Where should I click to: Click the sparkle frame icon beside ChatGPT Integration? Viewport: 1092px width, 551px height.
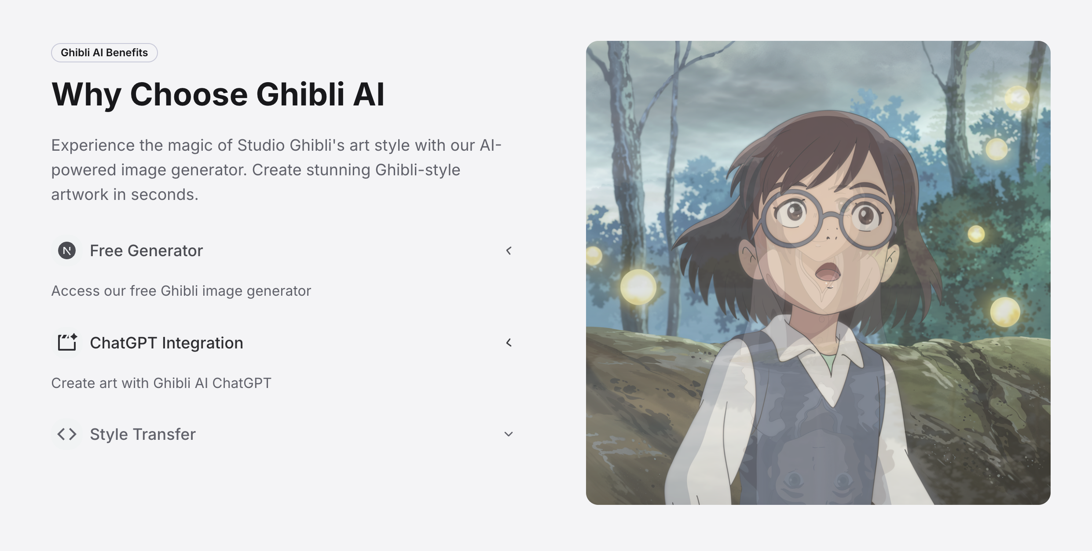67,342
